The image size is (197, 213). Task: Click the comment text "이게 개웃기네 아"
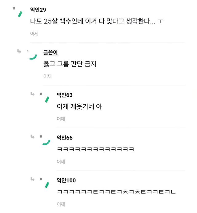[x=79, y=107]
